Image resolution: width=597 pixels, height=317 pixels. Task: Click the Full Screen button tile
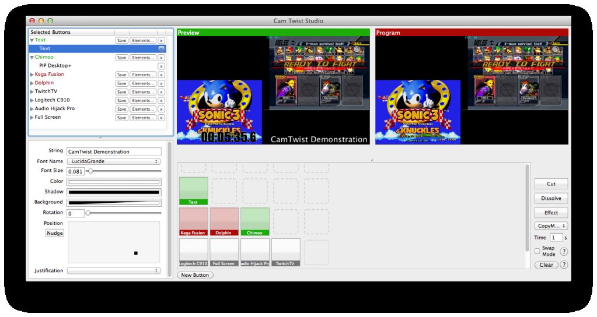pyautogui.click(x=224, y=252)
